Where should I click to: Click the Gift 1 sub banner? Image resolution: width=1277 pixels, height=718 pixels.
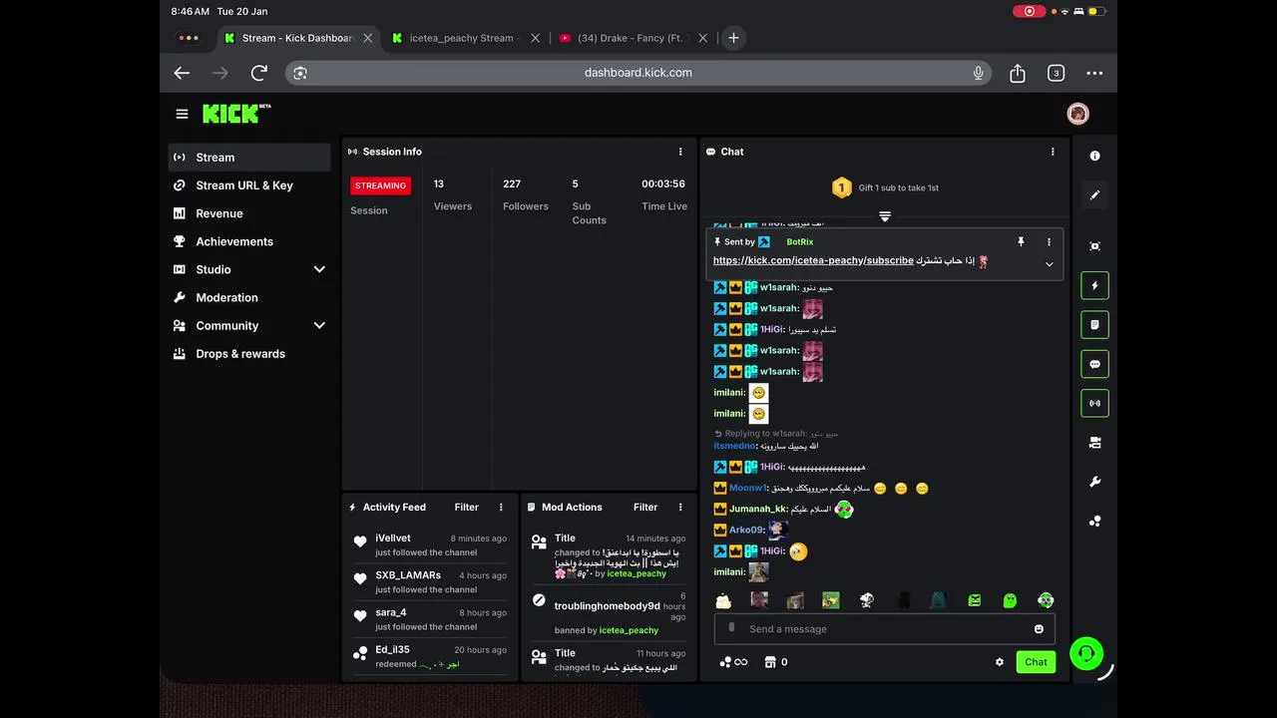coord(886,187)
